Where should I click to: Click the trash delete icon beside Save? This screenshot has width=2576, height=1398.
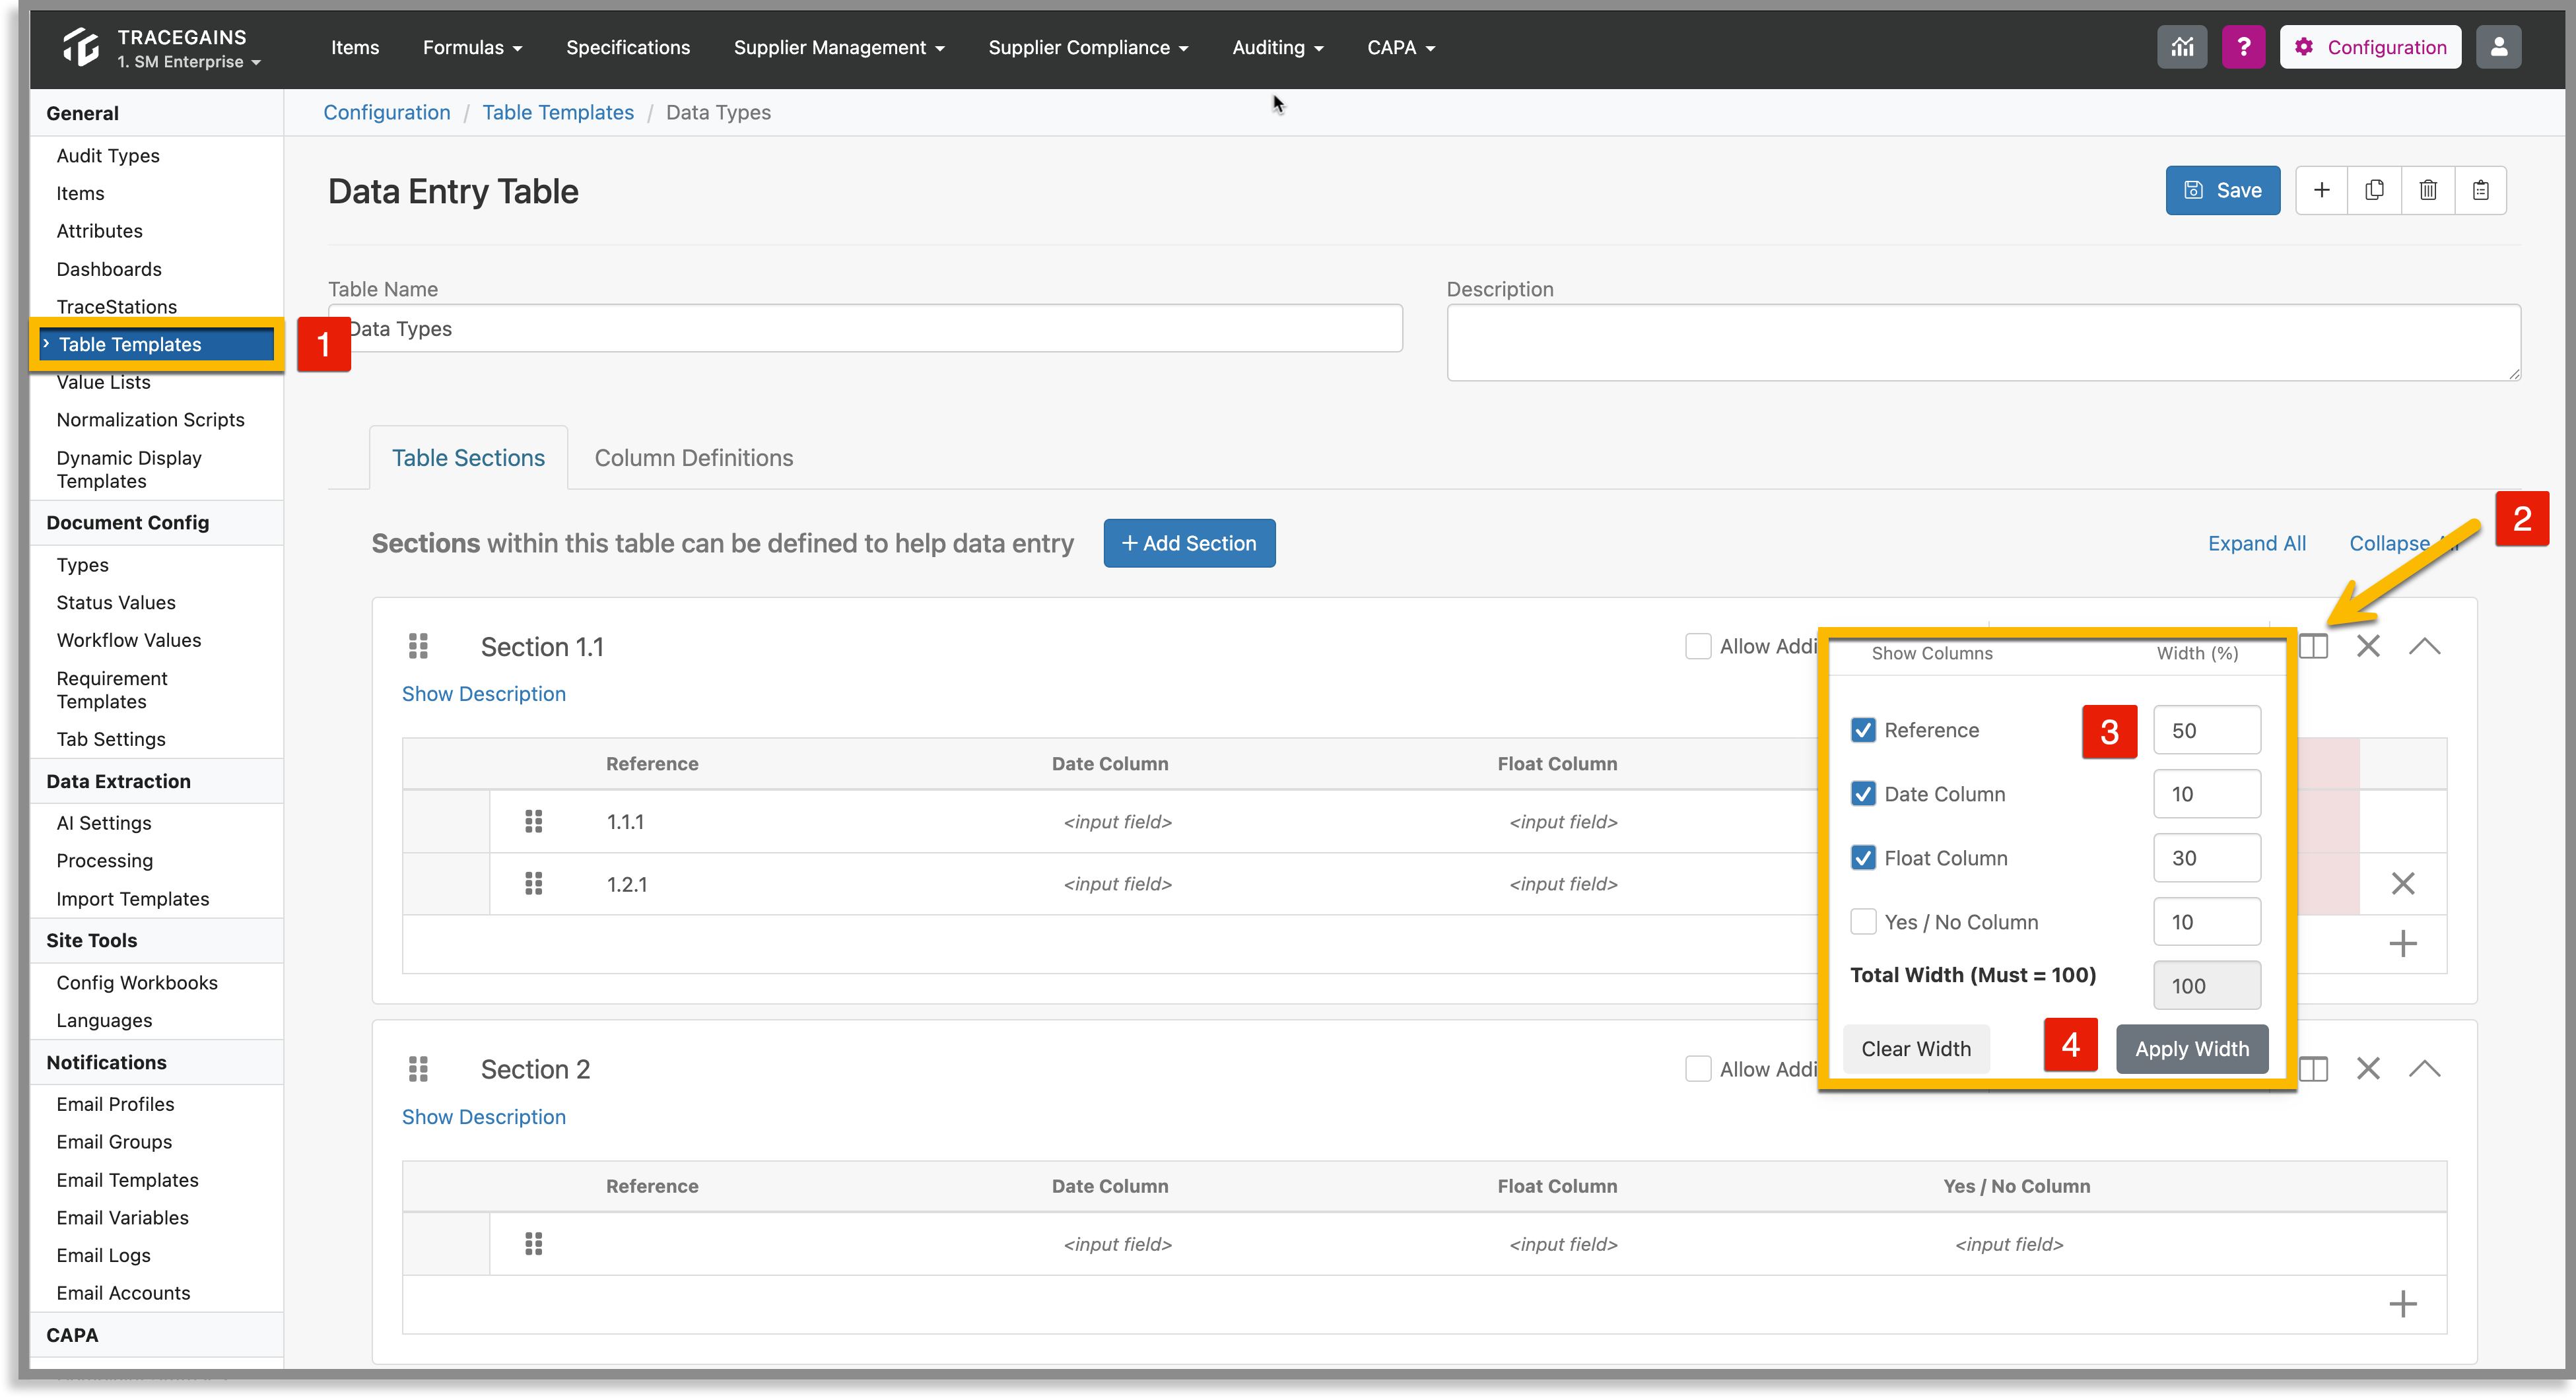2428,190
